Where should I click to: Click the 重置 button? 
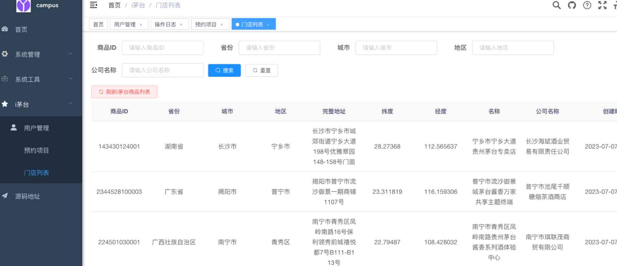click(x=261, y=70)
